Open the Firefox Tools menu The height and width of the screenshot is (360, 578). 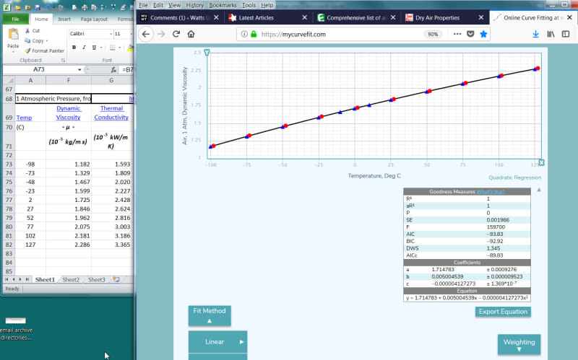(249, 5)
